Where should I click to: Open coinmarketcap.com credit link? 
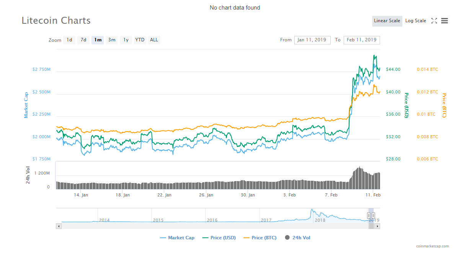click(x=432, y=246)
